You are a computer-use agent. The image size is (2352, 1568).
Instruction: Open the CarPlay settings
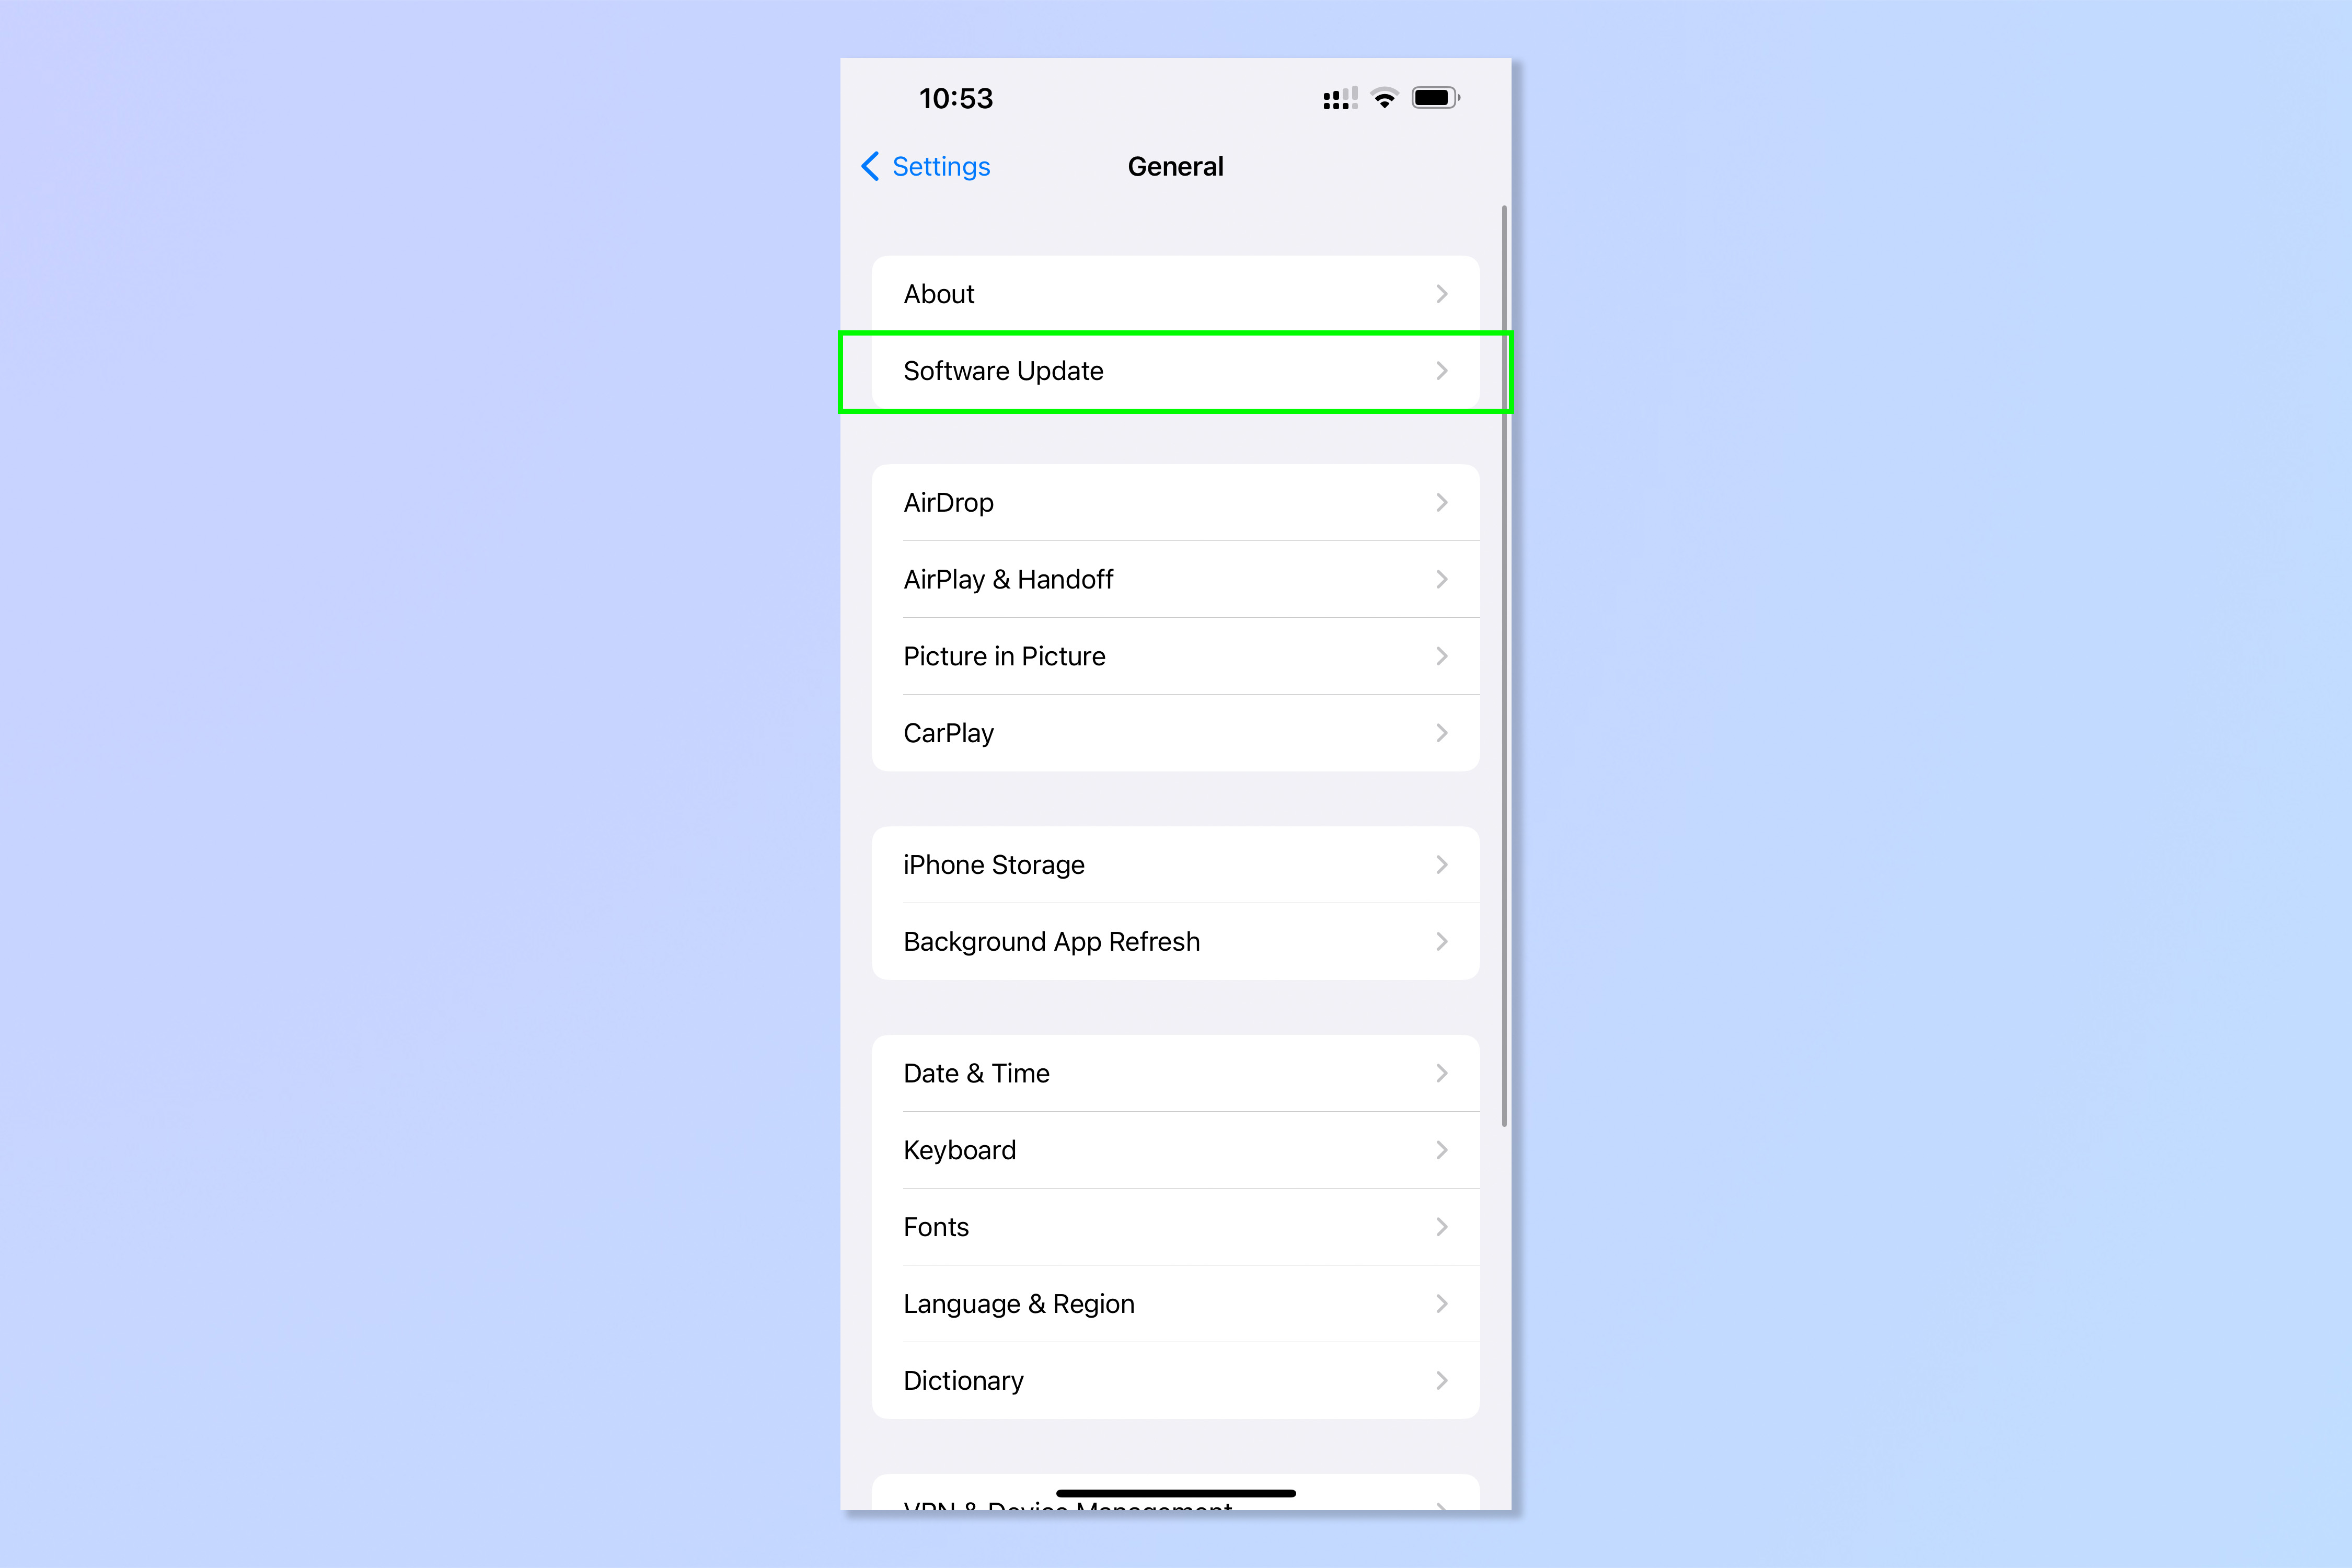1176,732
